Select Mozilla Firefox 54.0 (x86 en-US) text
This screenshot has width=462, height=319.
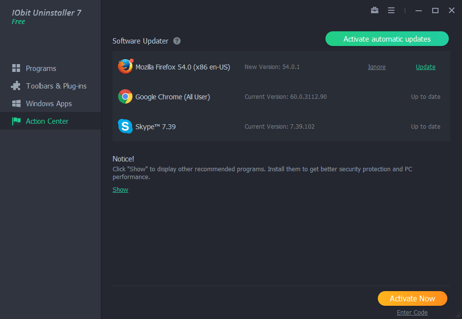click(183, 67)
